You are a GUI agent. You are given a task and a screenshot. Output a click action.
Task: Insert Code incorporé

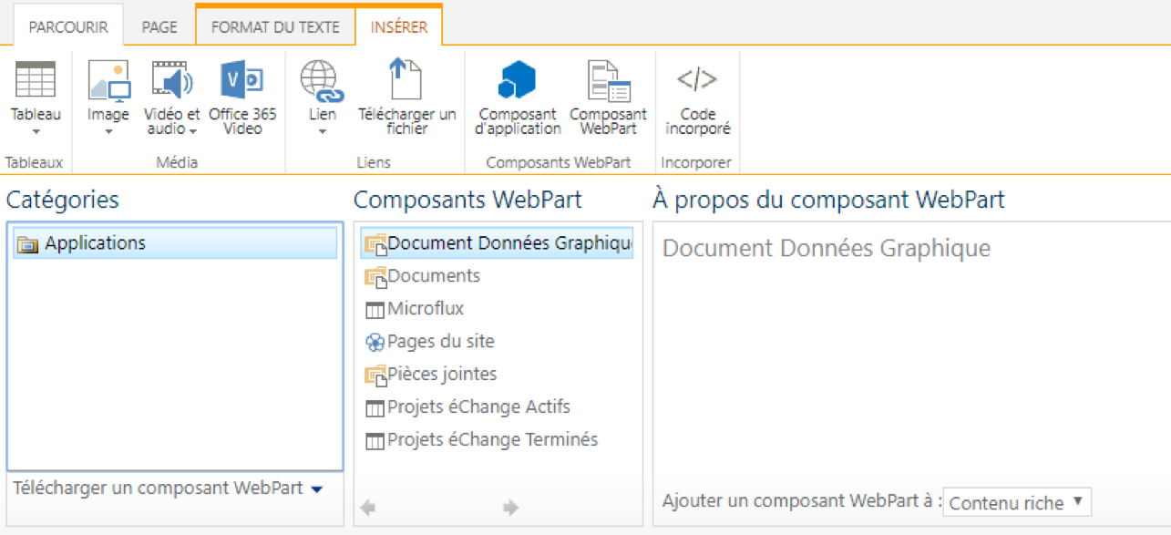(x=696, y=80)
